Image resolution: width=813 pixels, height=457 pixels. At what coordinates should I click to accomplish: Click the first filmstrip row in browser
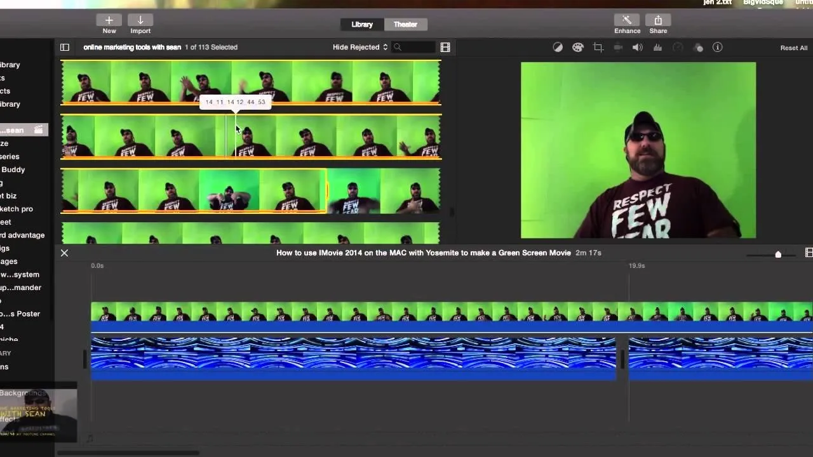pyautogui.click(x=250, y=82)
